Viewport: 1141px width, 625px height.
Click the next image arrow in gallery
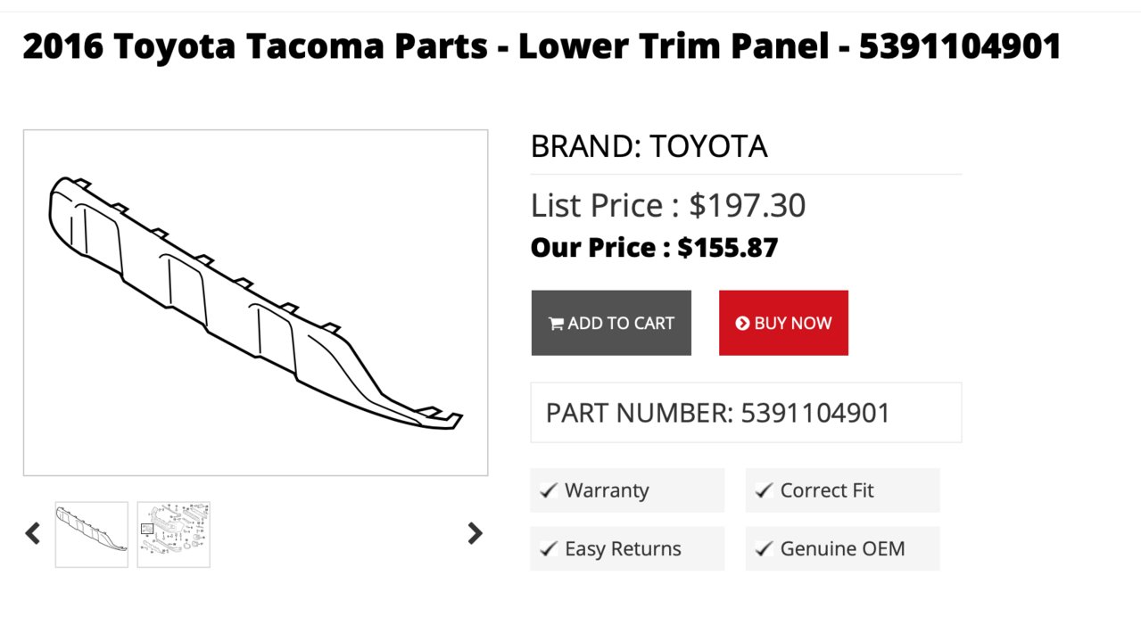475,533
